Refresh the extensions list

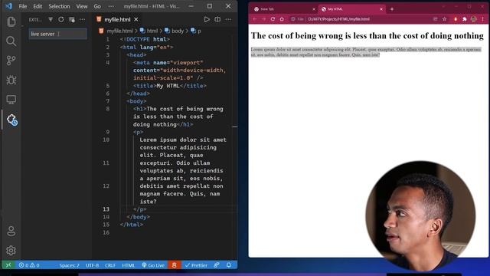tap(61, 19)
